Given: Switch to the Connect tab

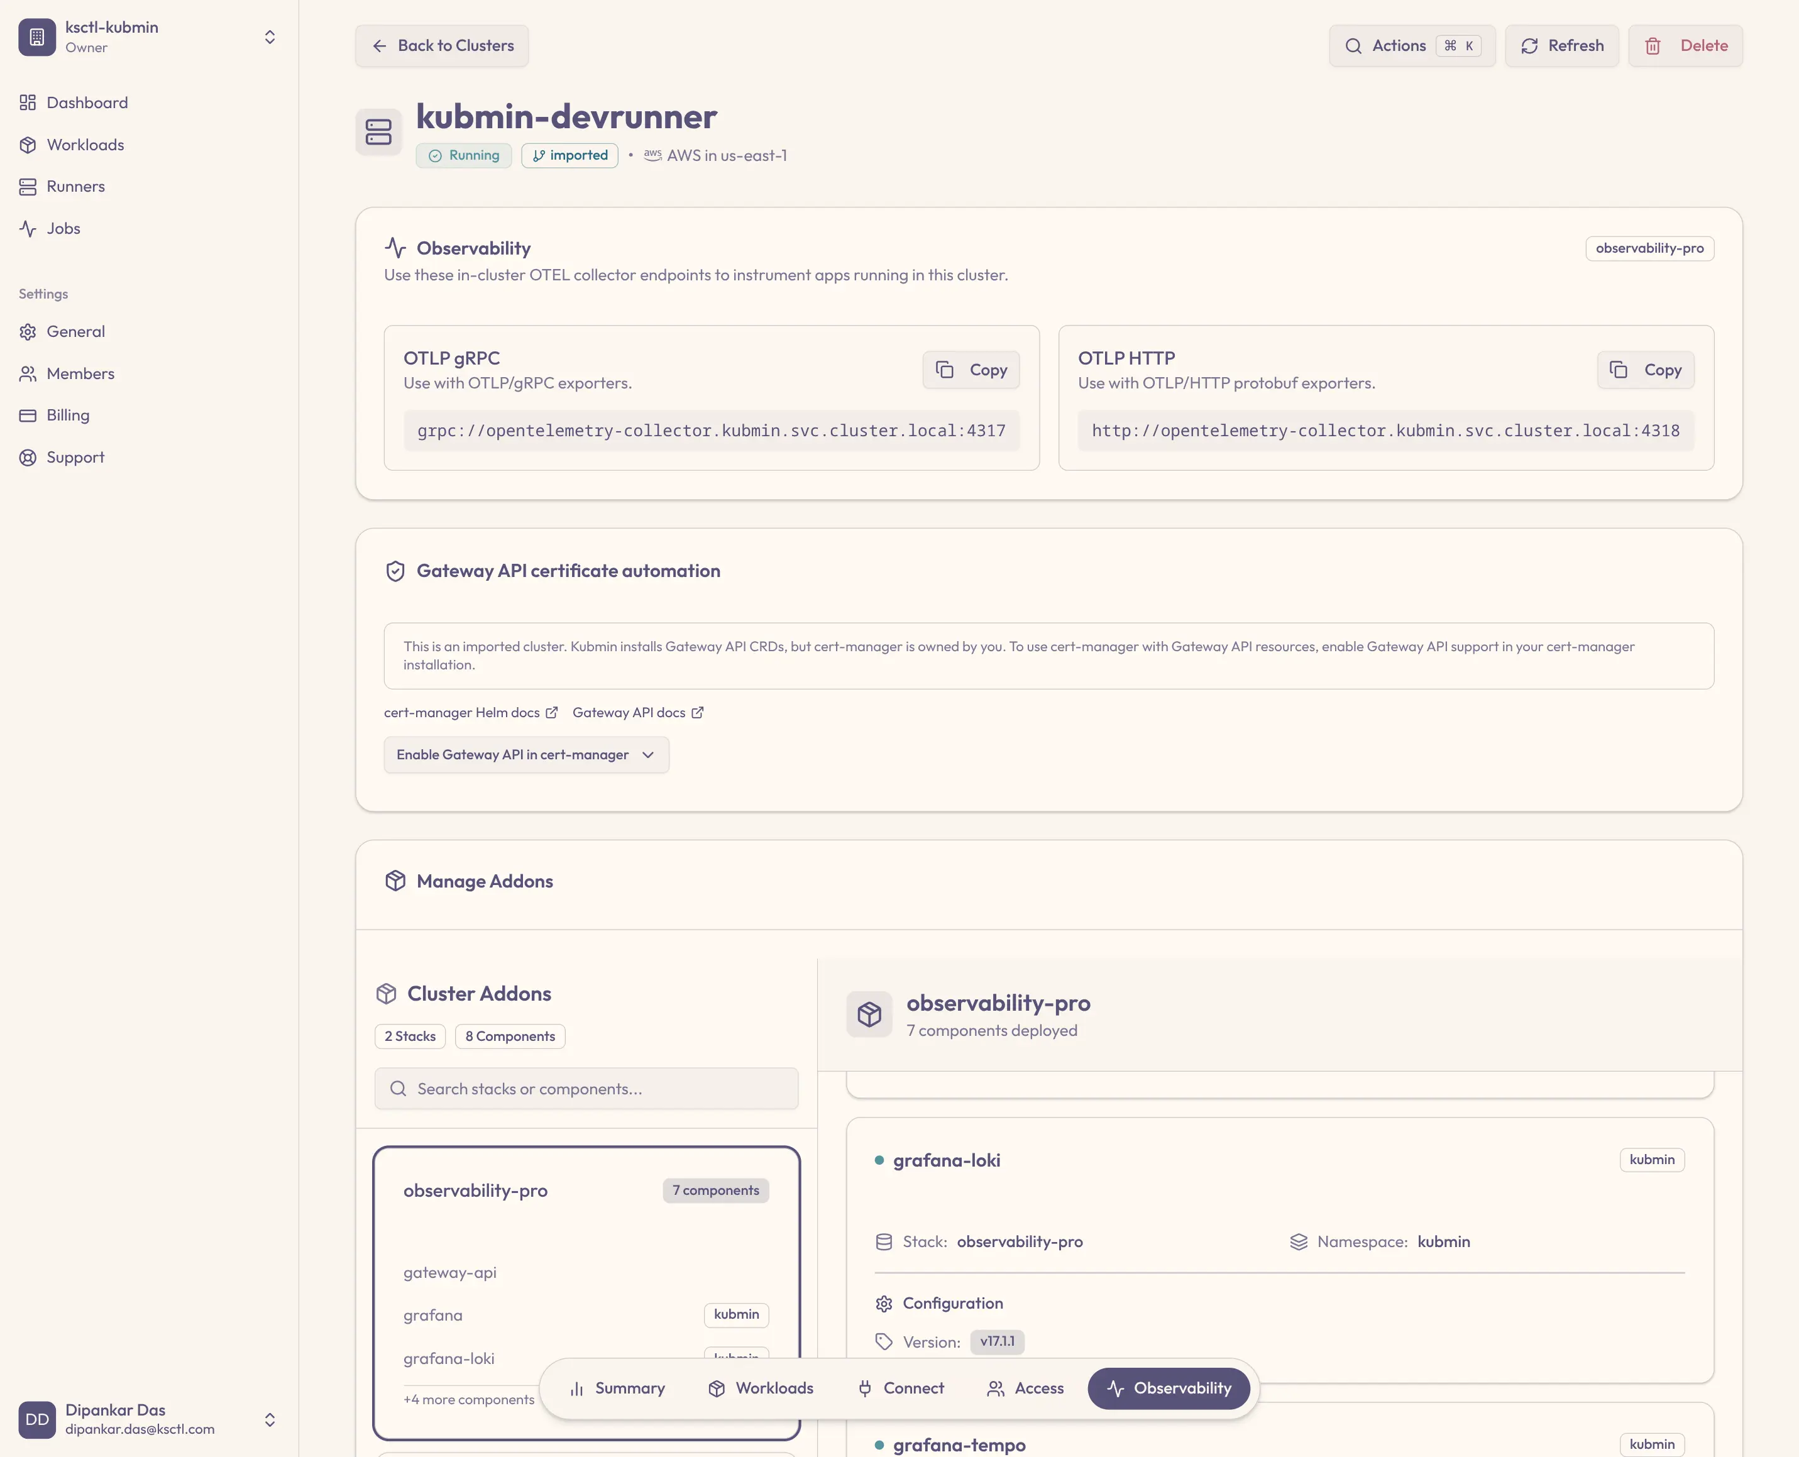Looking at the screenshot, I should [901, 1388].
